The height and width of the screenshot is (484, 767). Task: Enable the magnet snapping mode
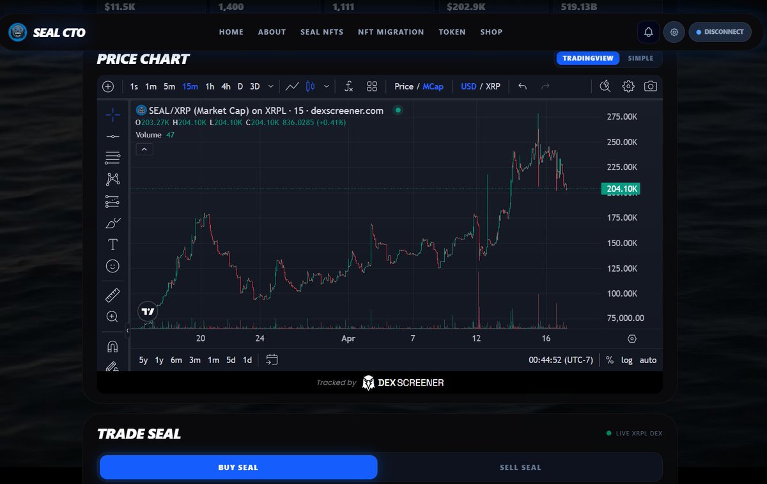112,346
